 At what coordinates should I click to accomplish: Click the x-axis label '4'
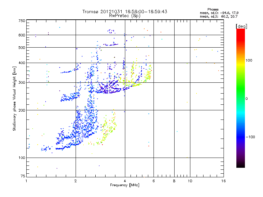pyautogui.click(x=125, y=181)
